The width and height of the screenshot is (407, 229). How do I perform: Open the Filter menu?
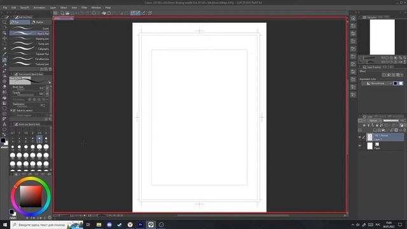tap(84, 8)
